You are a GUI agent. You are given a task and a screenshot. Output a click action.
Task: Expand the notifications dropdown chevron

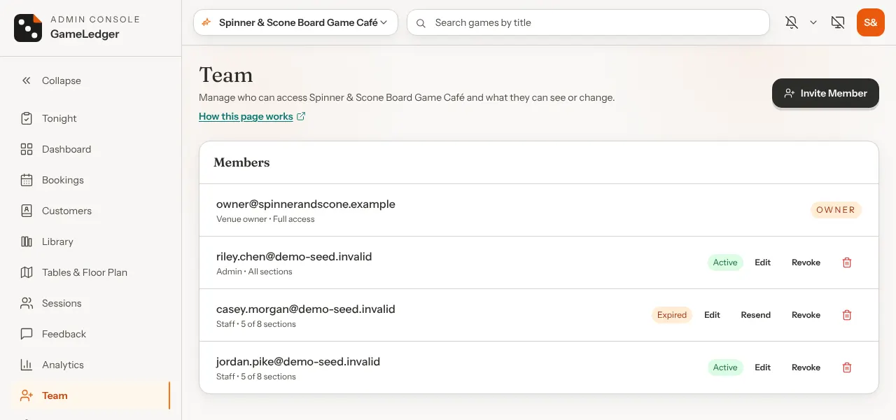coord(813,22)
